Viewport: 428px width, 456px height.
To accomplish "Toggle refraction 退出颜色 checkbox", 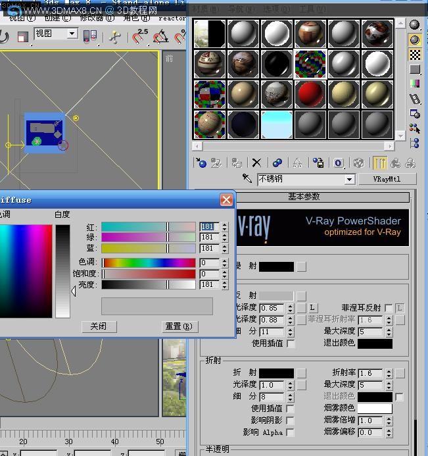I will 400,397.
